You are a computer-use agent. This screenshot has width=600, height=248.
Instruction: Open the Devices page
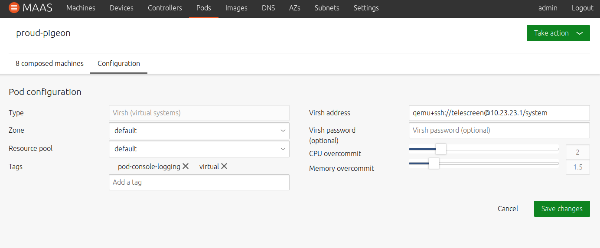click(x=121, y=8)
